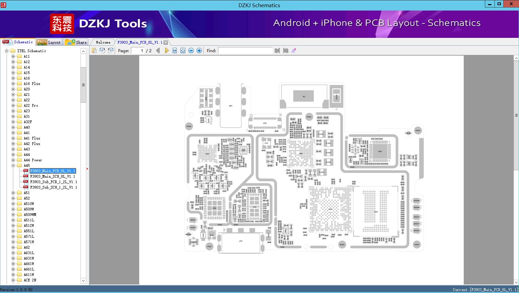Switch to the Layout tab
The image size is (519, 293).
click(x=49, y=42)
